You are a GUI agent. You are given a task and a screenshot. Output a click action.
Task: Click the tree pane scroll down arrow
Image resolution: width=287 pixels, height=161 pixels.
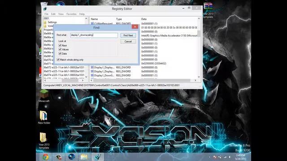click(86, 77)
